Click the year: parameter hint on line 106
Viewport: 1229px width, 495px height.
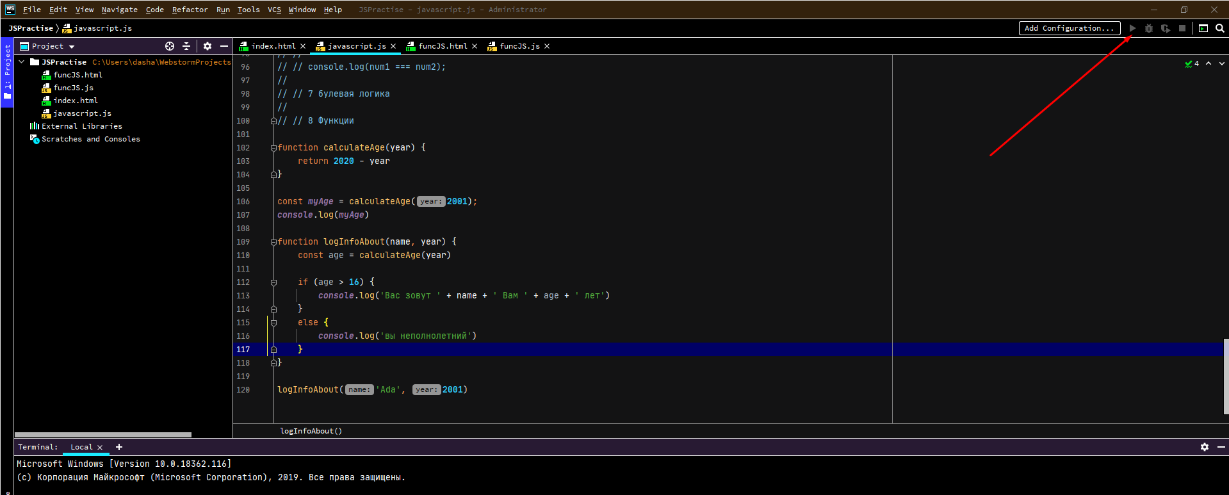click(x=431, y=202)
